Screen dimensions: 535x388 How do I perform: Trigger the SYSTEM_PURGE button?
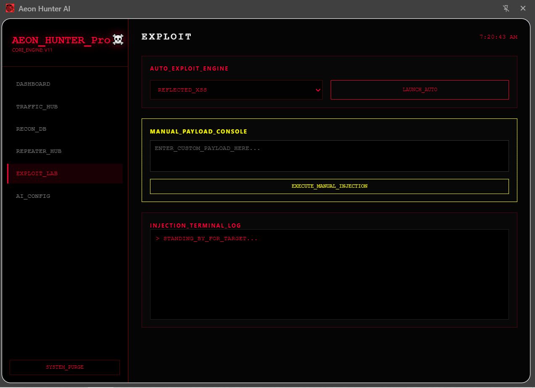click(65, 367)
